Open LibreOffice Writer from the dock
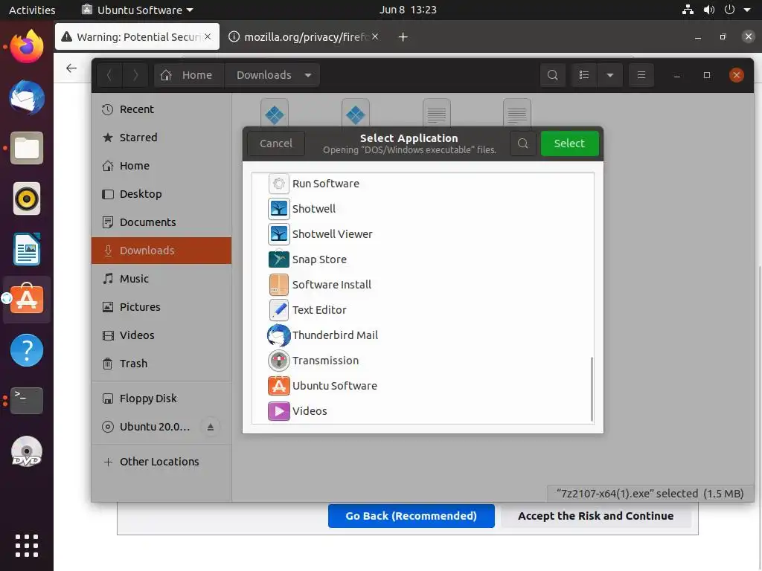762x571 pixels. pyautogui.click(x=27, y=249)
